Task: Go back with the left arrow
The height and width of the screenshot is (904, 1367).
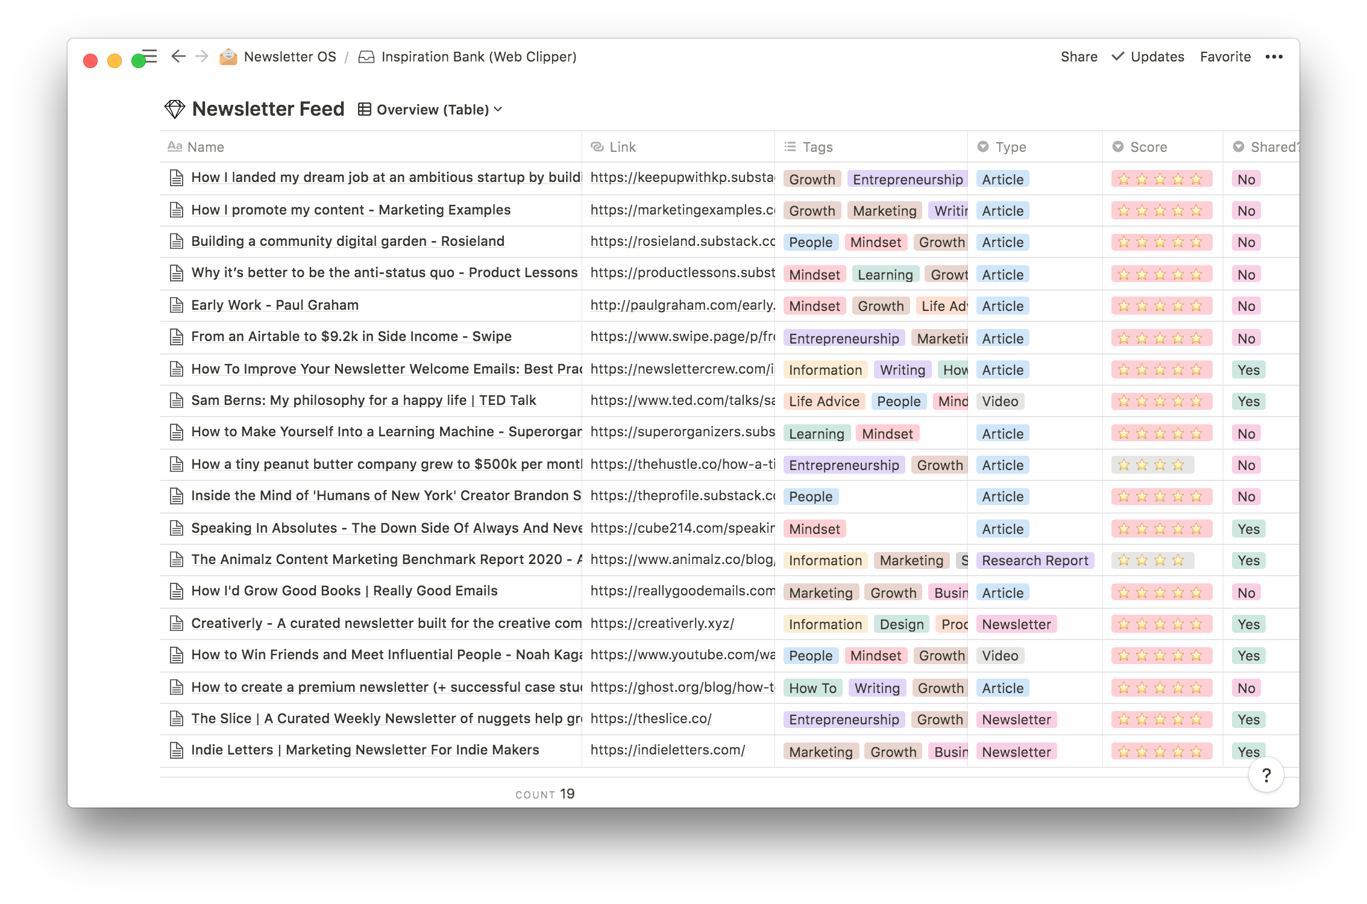Action: tap(178, 56)
